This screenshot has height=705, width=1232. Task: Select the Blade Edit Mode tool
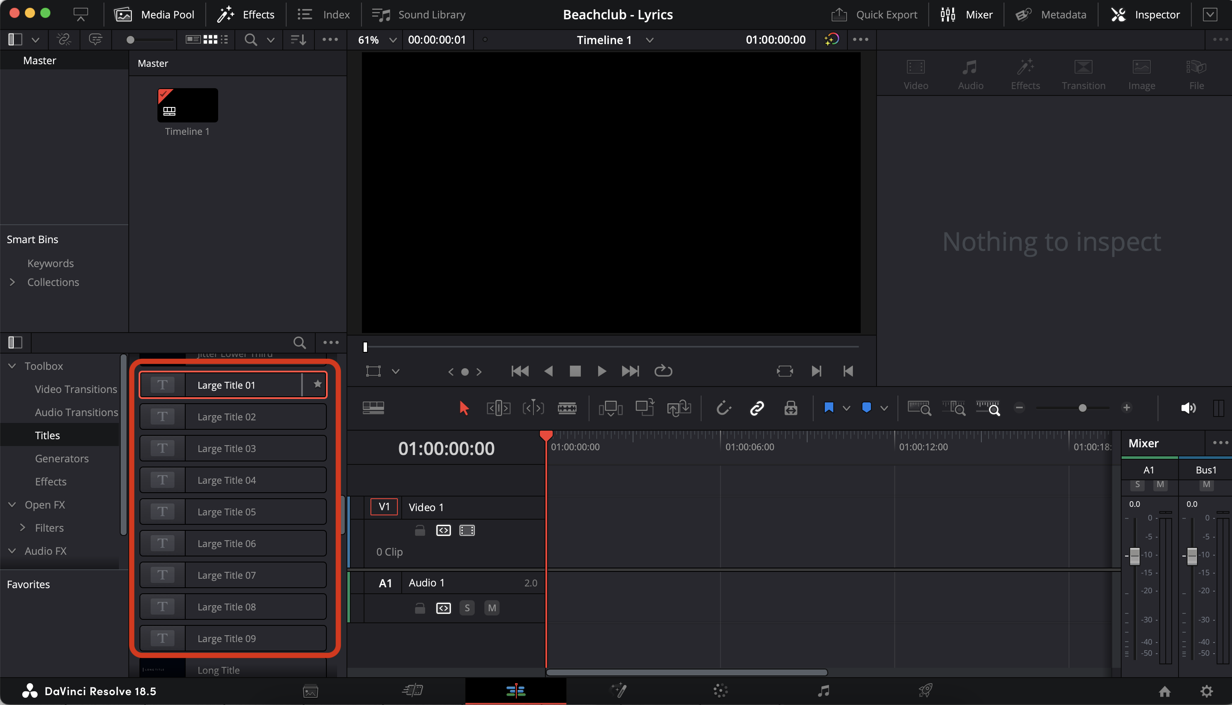tap(567, 408)
